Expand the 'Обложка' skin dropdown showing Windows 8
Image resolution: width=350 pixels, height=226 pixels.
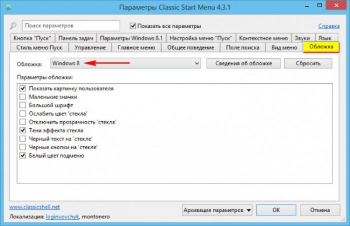point(125,63)
